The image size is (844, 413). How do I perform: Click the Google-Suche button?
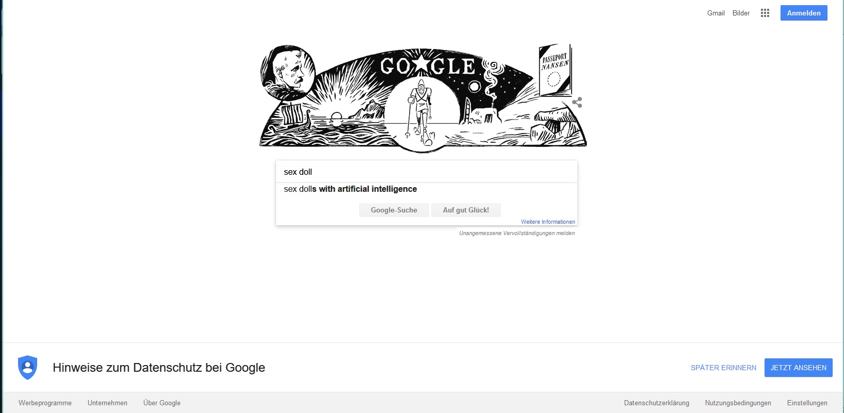[394, 210]
